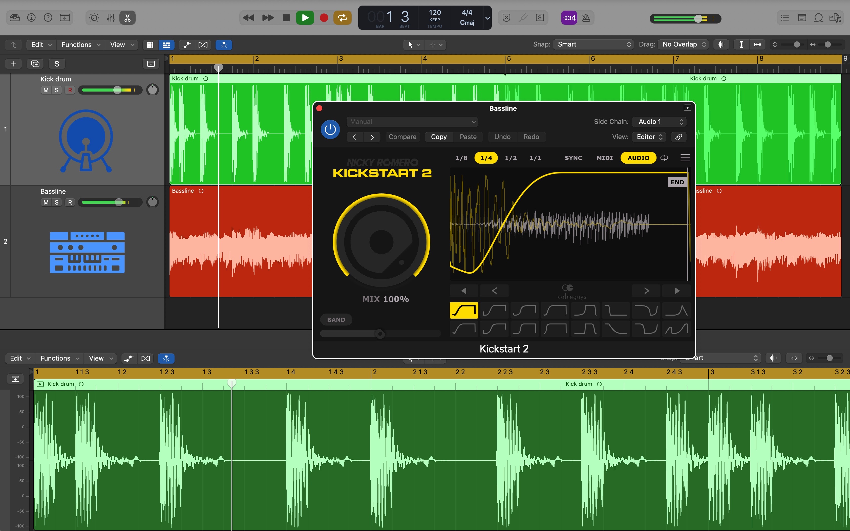This screenshot has width=850, height=531.
Task: Mute the Bassline track
Action: tap(46, 202)
